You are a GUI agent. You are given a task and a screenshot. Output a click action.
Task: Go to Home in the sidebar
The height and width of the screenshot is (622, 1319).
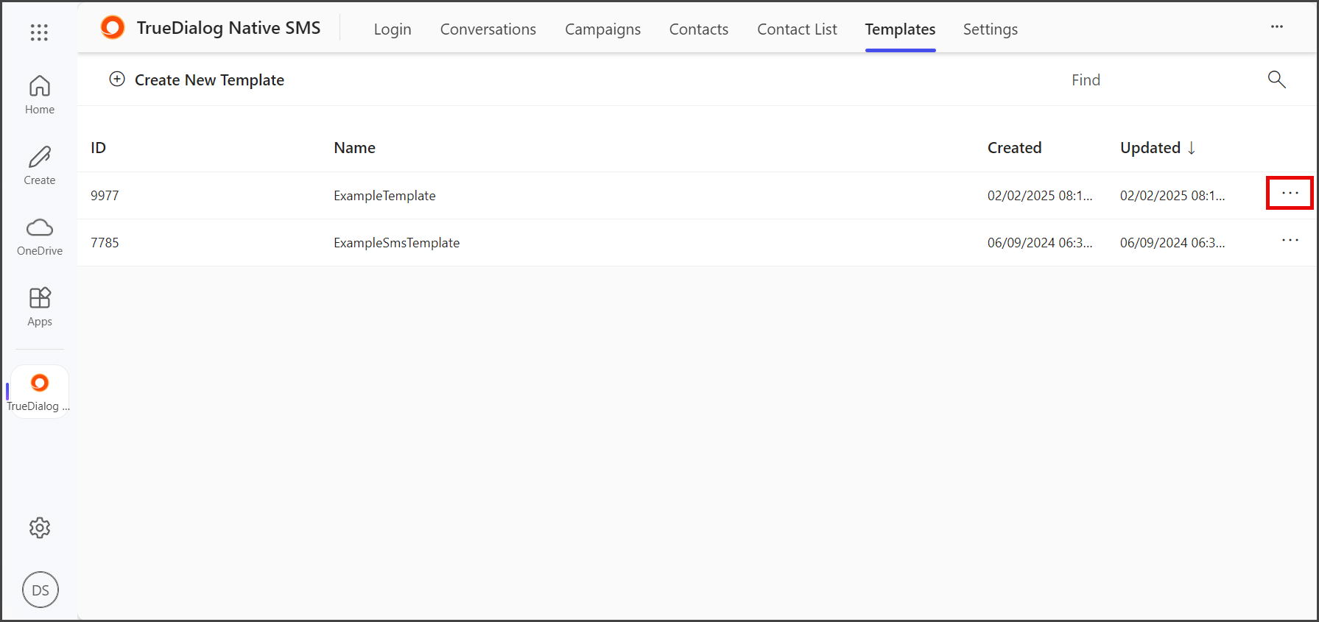tap(40, 95)
